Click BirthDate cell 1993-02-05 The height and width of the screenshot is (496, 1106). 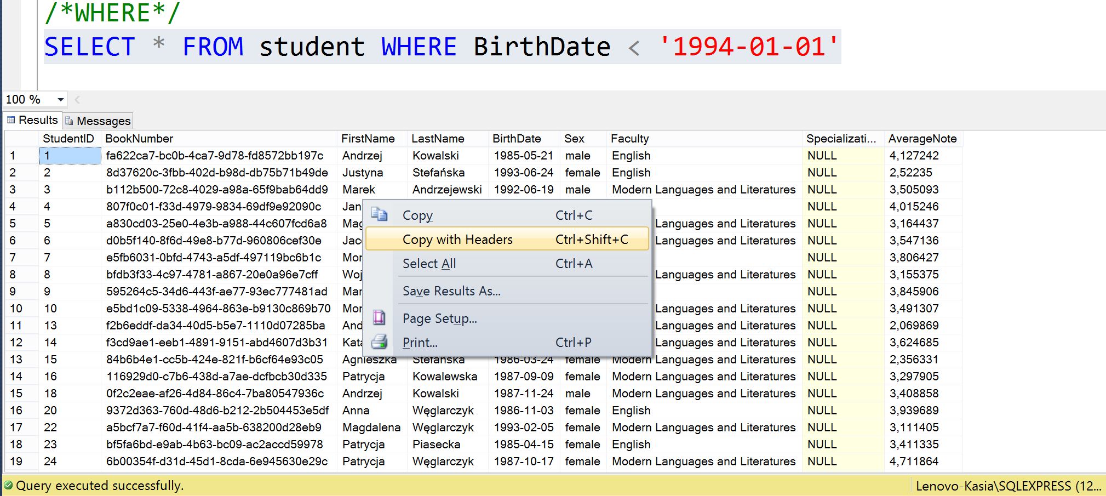[524, 427]
